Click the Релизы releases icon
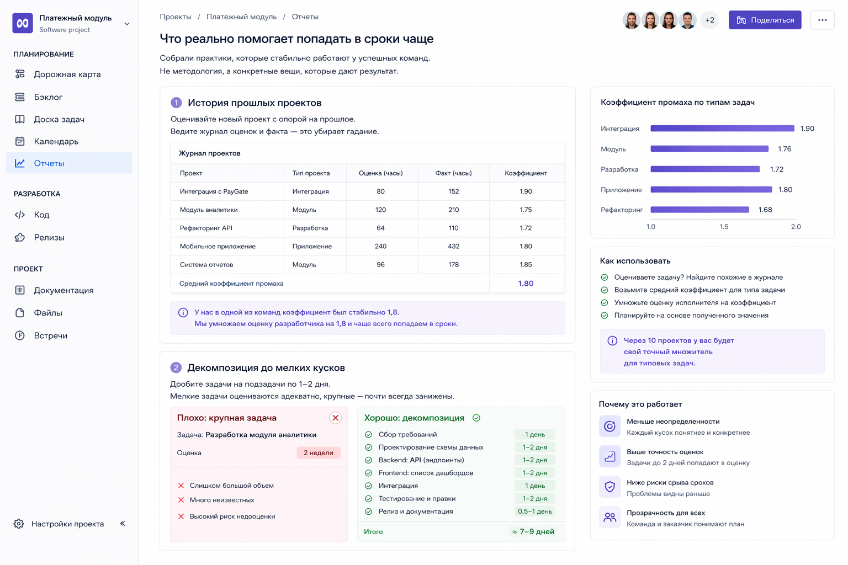 [20, 237]
